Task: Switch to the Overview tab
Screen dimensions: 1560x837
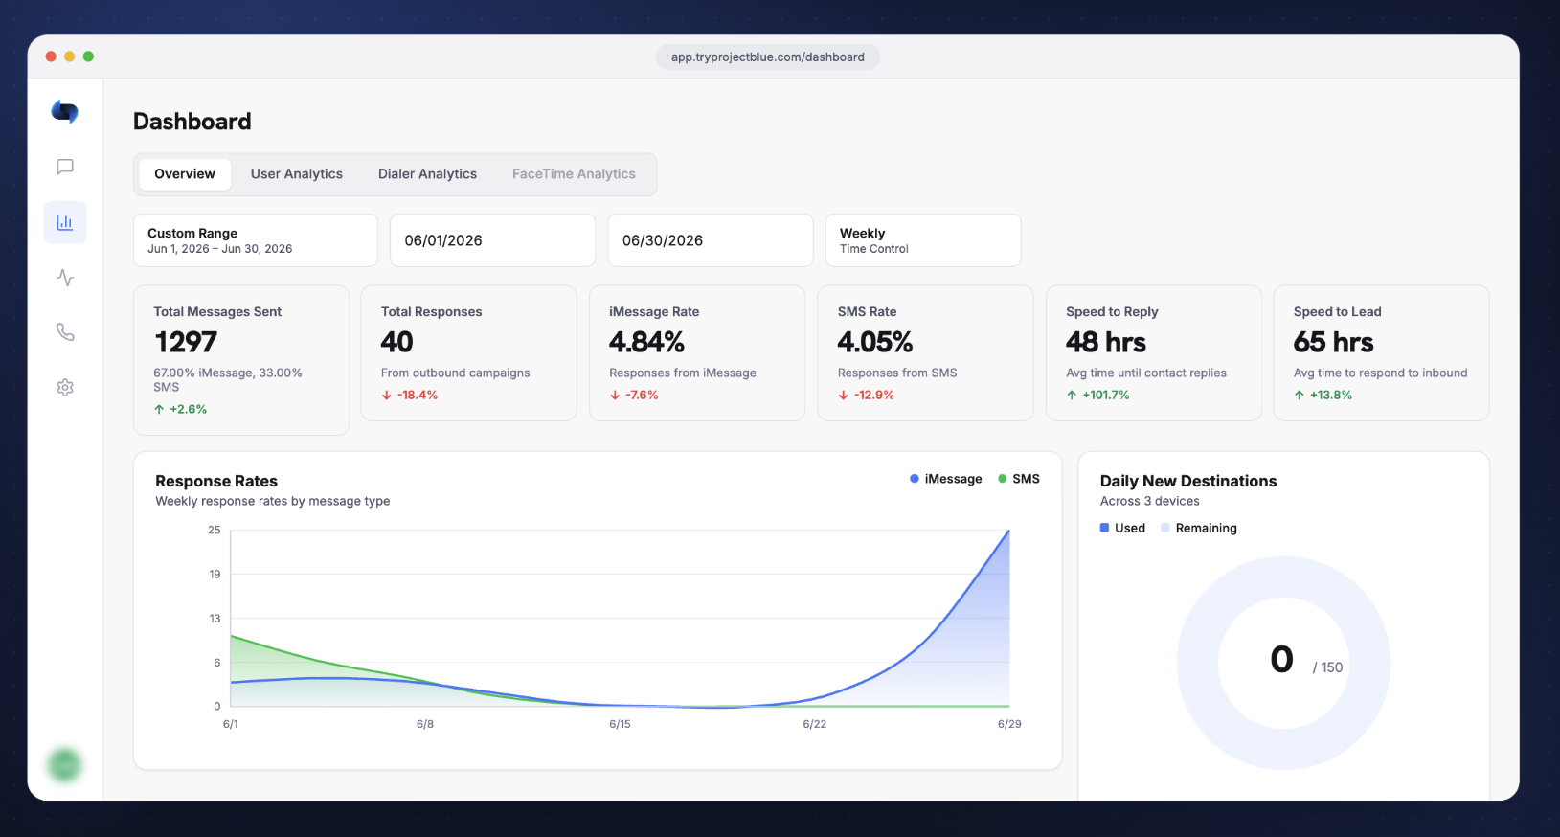Action: [185, 174]
